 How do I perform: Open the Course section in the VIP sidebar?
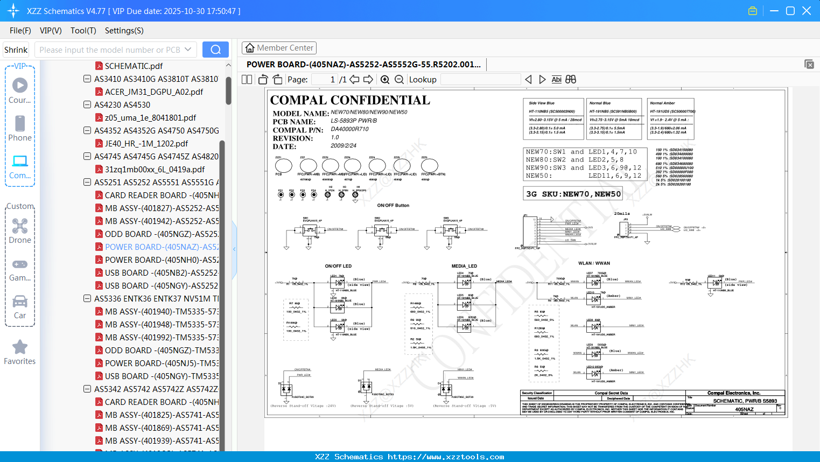(x=20, y=90)
